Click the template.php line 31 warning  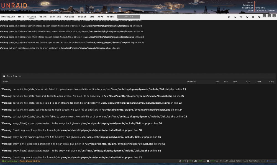pos(71,32)
